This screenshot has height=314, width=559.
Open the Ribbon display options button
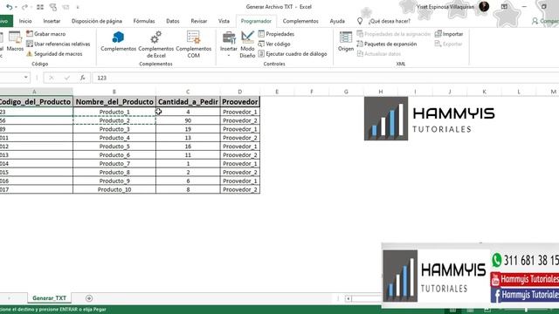[504, 6]
